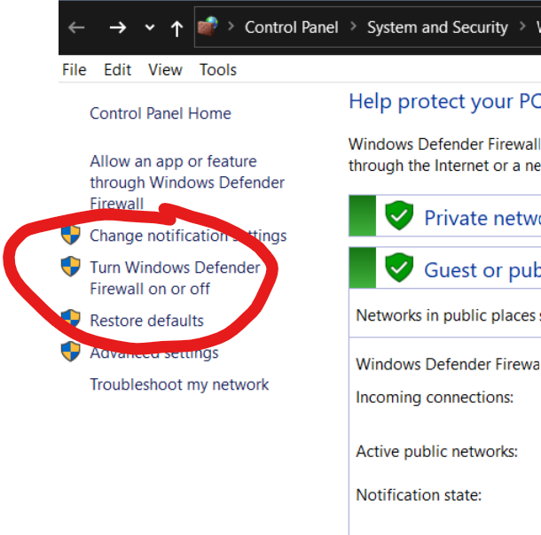Expand the Private networks section
This screenshot has height=535, width=541.
pyautogui.click(x=482, y=218)
